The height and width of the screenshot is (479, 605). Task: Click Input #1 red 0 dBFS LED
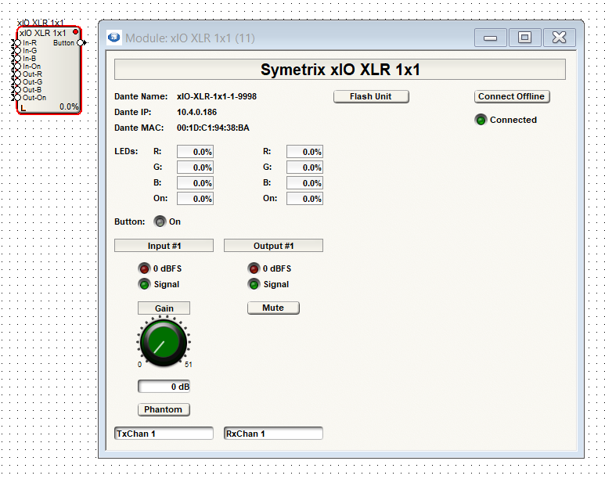pos(144,268)
